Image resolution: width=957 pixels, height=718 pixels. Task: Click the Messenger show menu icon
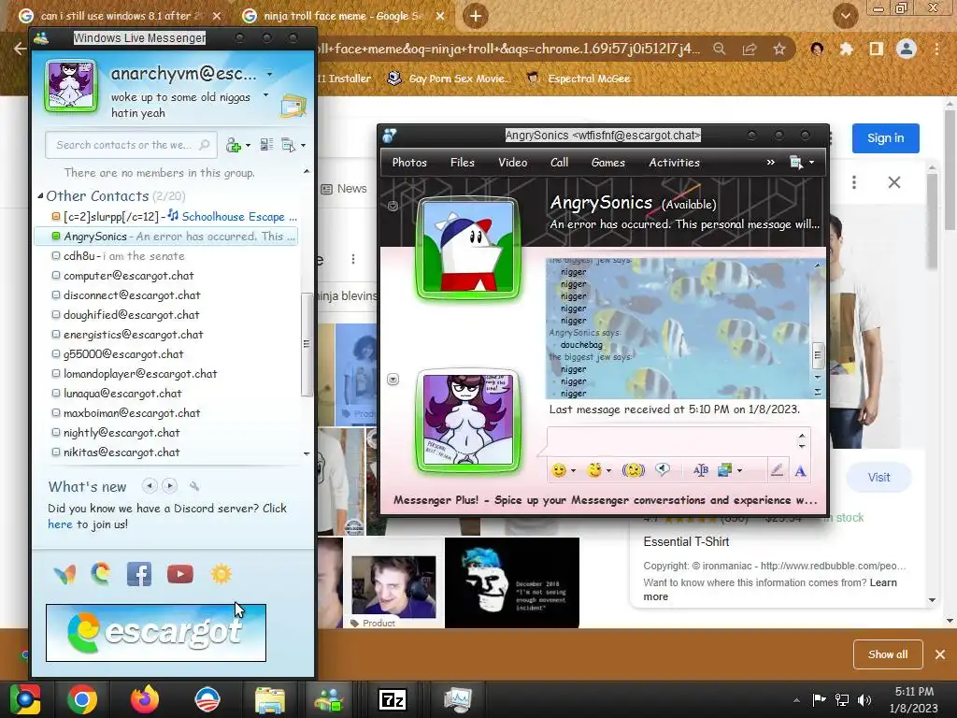tap(288, 145)
